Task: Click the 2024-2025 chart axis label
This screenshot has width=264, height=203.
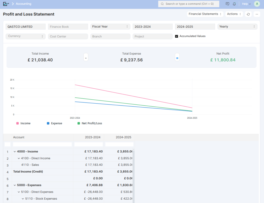Action: pos(192,118)
